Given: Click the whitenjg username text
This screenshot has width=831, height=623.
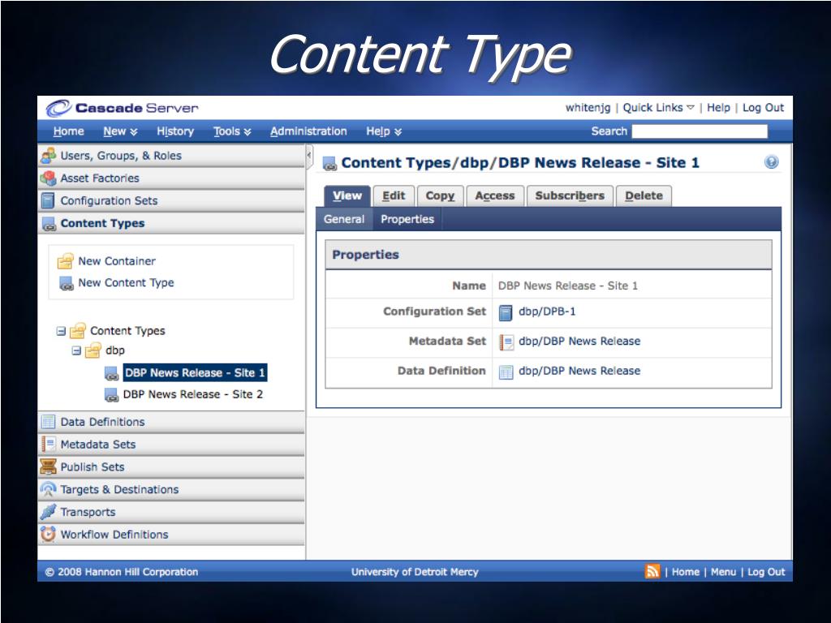Looking at the screenshot, I should pyautogui.click(x=588, y=108).
